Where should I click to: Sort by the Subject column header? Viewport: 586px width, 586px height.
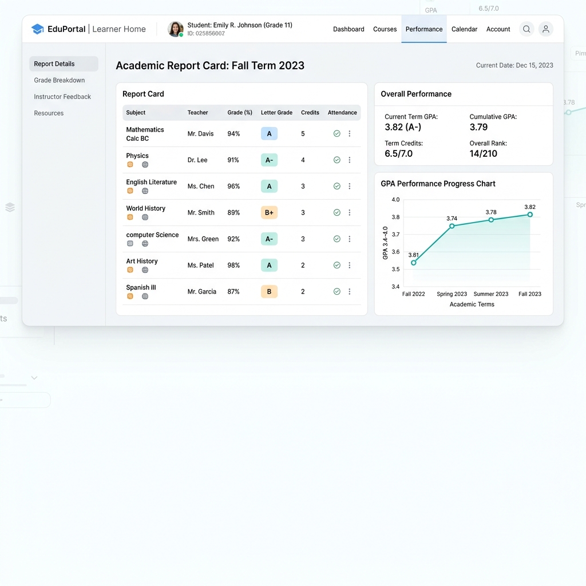(x=136, y=113)
